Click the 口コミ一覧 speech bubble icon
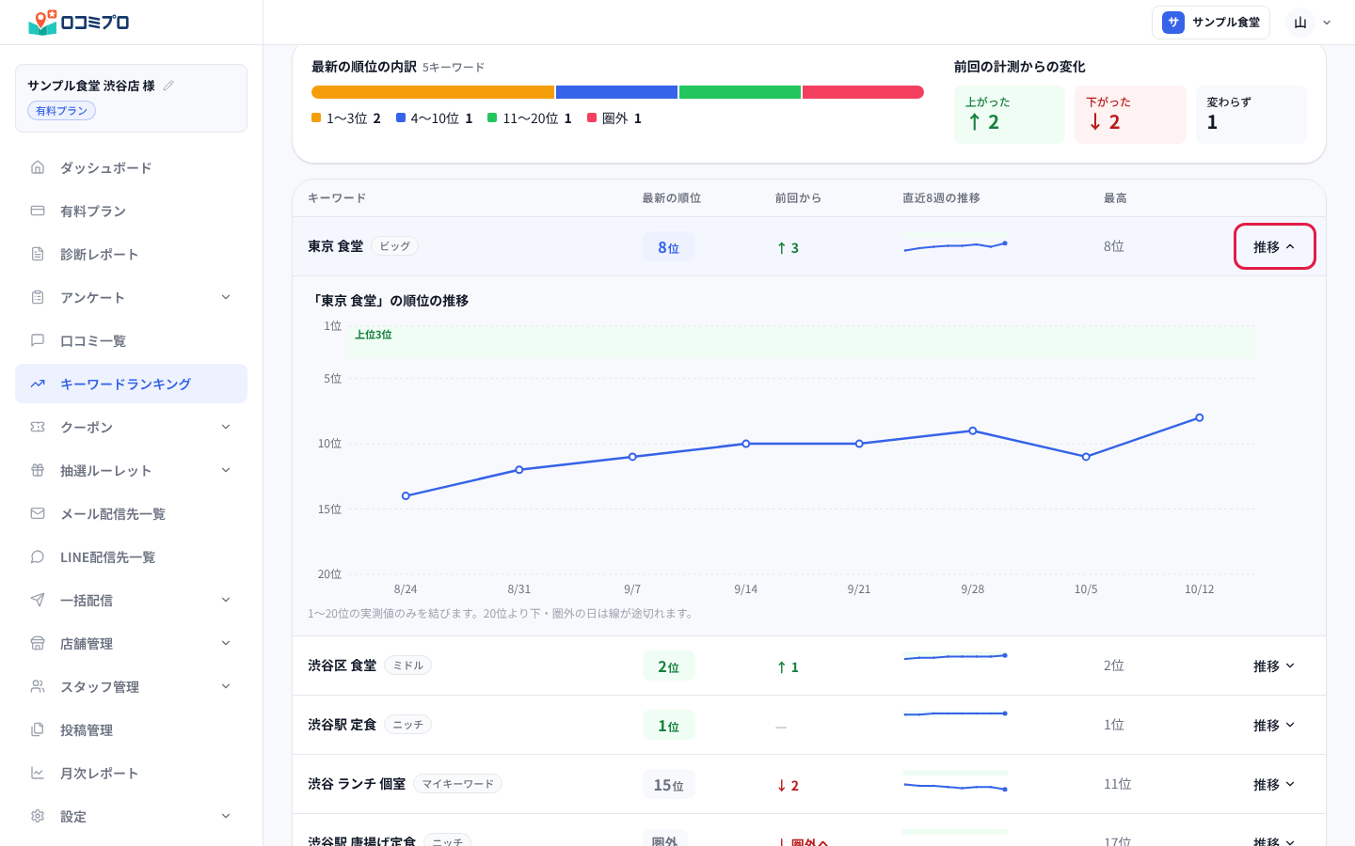 [38, 340]
